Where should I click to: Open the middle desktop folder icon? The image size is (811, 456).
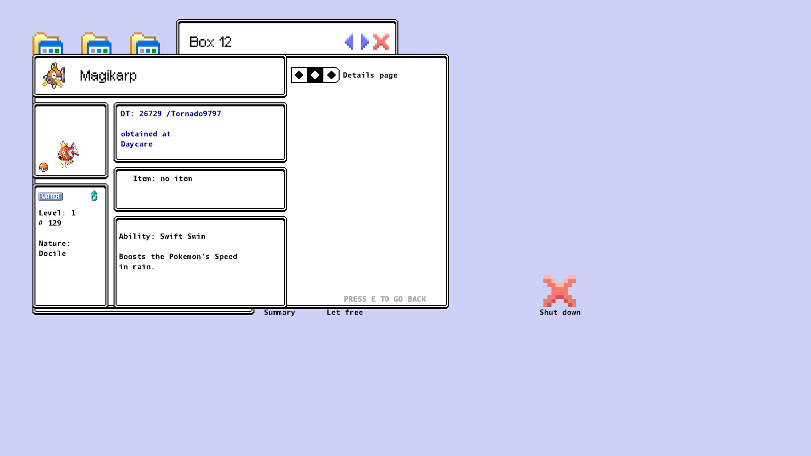coord(96,44)
